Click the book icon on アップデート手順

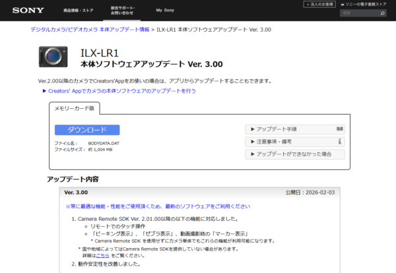pyautogui.click(x=340, y=129)
